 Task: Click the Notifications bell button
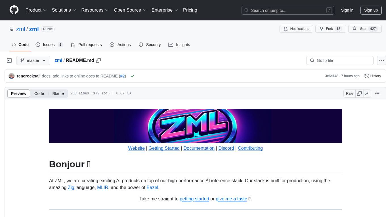[x=296, y=29]
